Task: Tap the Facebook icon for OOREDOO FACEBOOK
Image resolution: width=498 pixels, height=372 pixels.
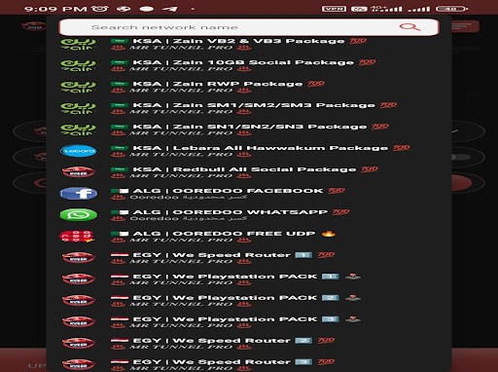Action: click(78, 194)
